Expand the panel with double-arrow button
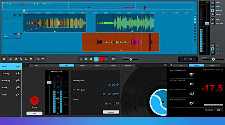Image resolution: width=225 pixels, height=125 pixels. pos(165,65)
